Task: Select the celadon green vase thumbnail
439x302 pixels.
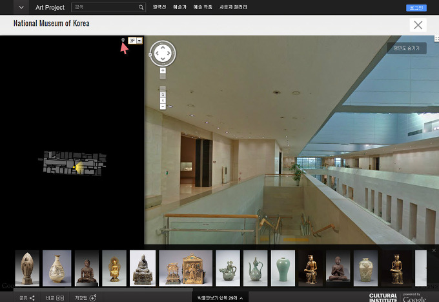Action: 281,268
